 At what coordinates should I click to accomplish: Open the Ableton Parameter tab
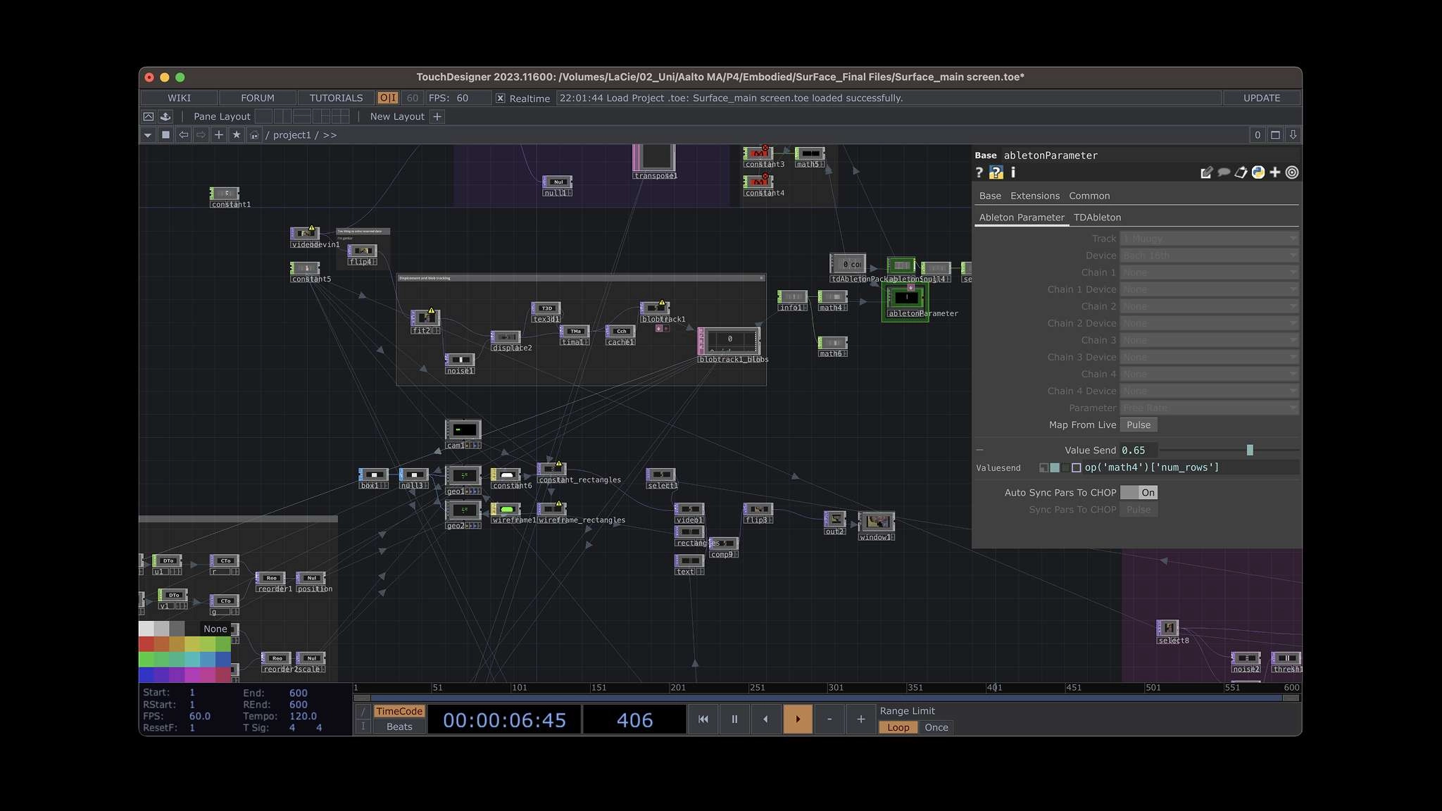(1021, 218)
